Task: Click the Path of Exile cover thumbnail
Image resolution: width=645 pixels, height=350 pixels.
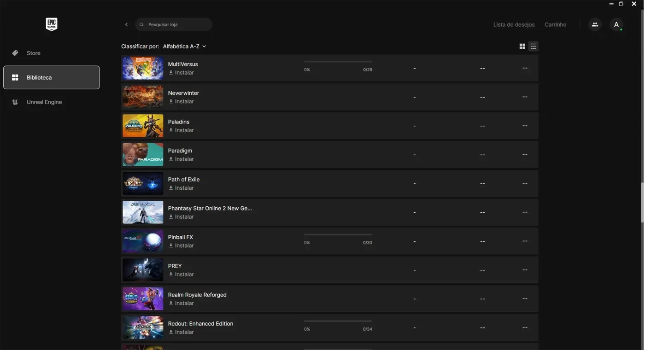Action: 143,183
